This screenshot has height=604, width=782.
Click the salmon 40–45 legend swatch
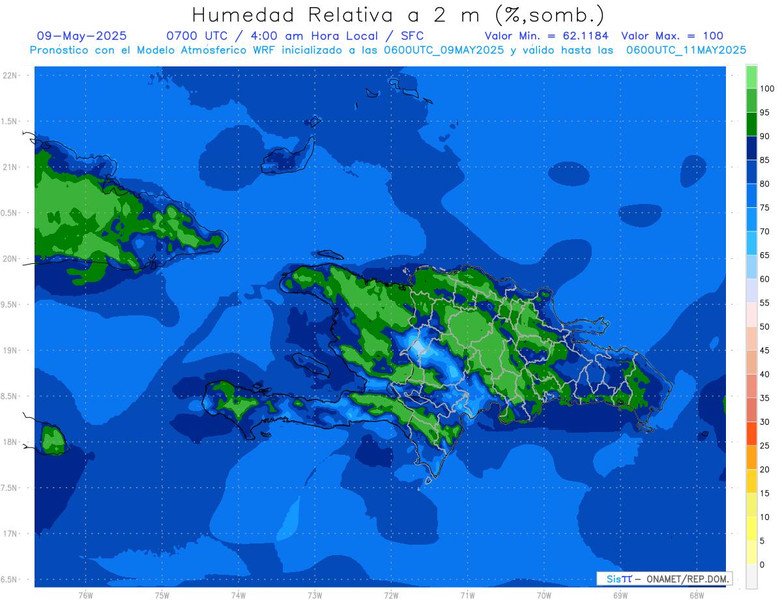tap(751, 362)
